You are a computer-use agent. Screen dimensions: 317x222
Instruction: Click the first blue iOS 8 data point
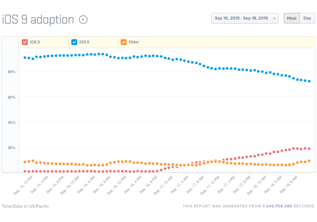[x=25, y=57]
